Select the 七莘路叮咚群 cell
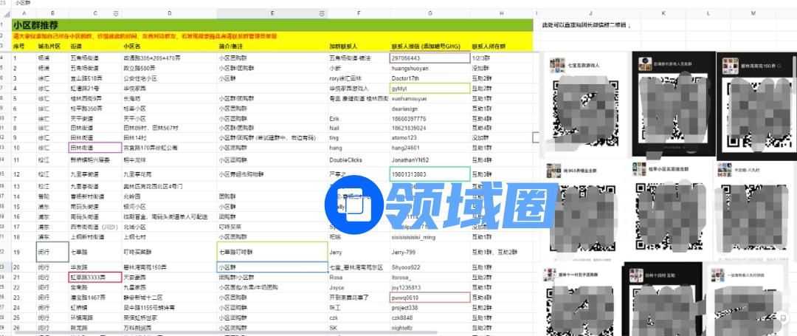The width and height of the screenshot is (797, 336). [x=272, y=251]
